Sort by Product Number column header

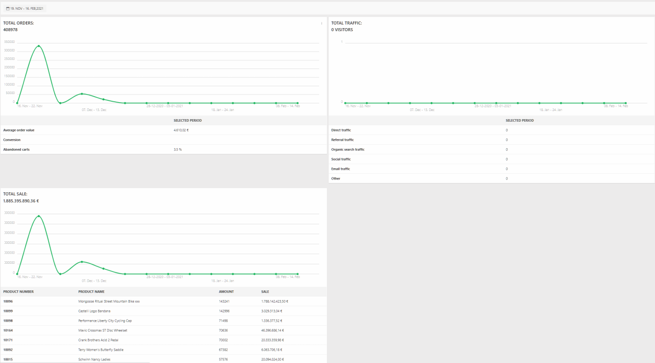coord(18,292)
